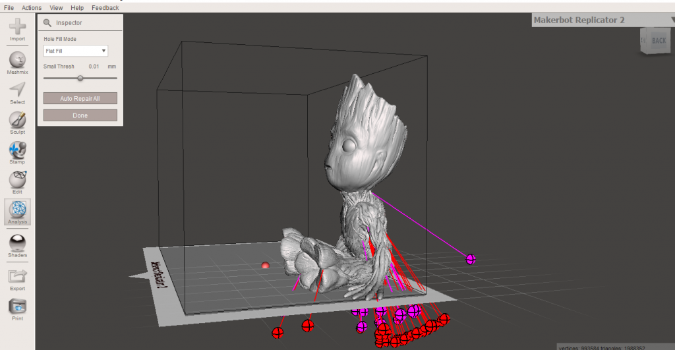Click the small red sphere on the print bed
Viewport: 675px width, 350px height.
[265, 265]
